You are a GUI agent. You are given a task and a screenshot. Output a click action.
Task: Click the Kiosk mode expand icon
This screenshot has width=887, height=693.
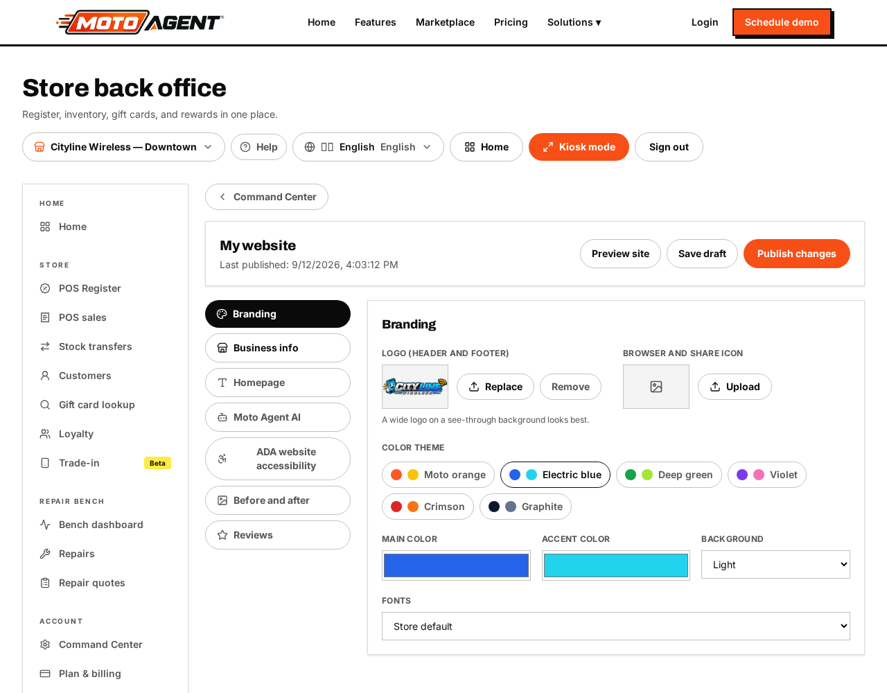coord(548,147)
